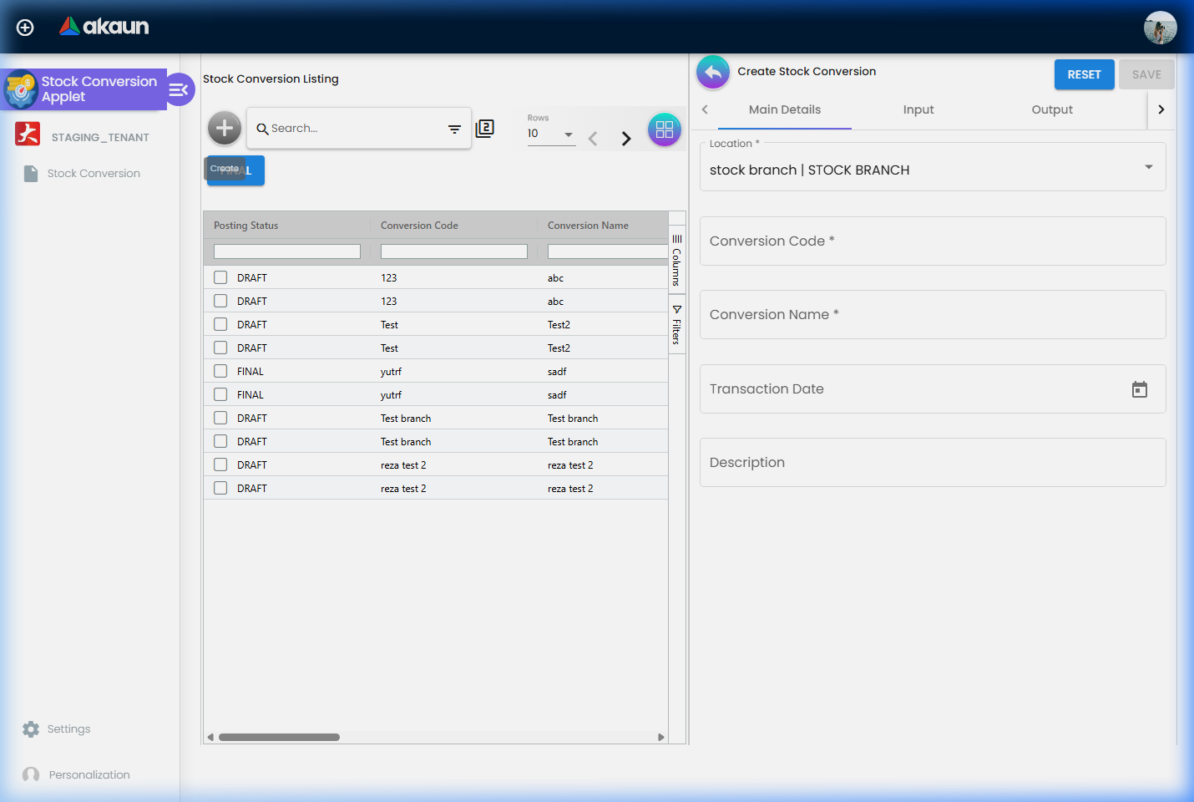Open the Filters panel on the table edge

tap(676, 326)
